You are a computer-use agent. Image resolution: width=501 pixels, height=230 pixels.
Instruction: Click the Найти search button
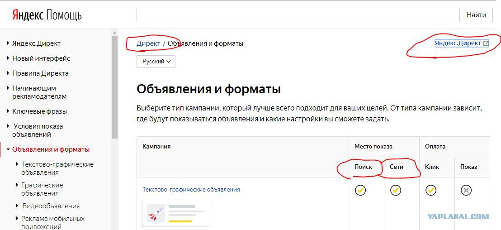point(476,15)
